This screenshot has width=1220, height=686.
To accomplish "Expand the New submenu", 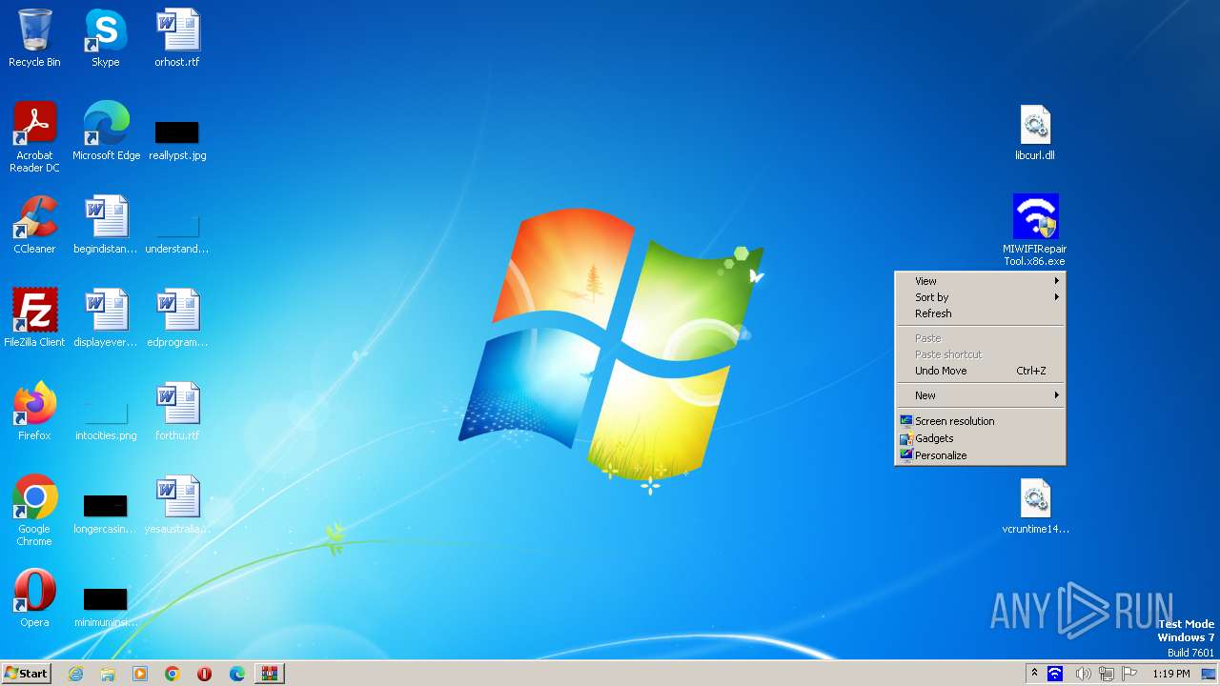I will pos(980,395).
